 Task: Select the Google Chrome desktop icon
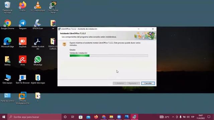pyautogui.click(x=7, y=24)
